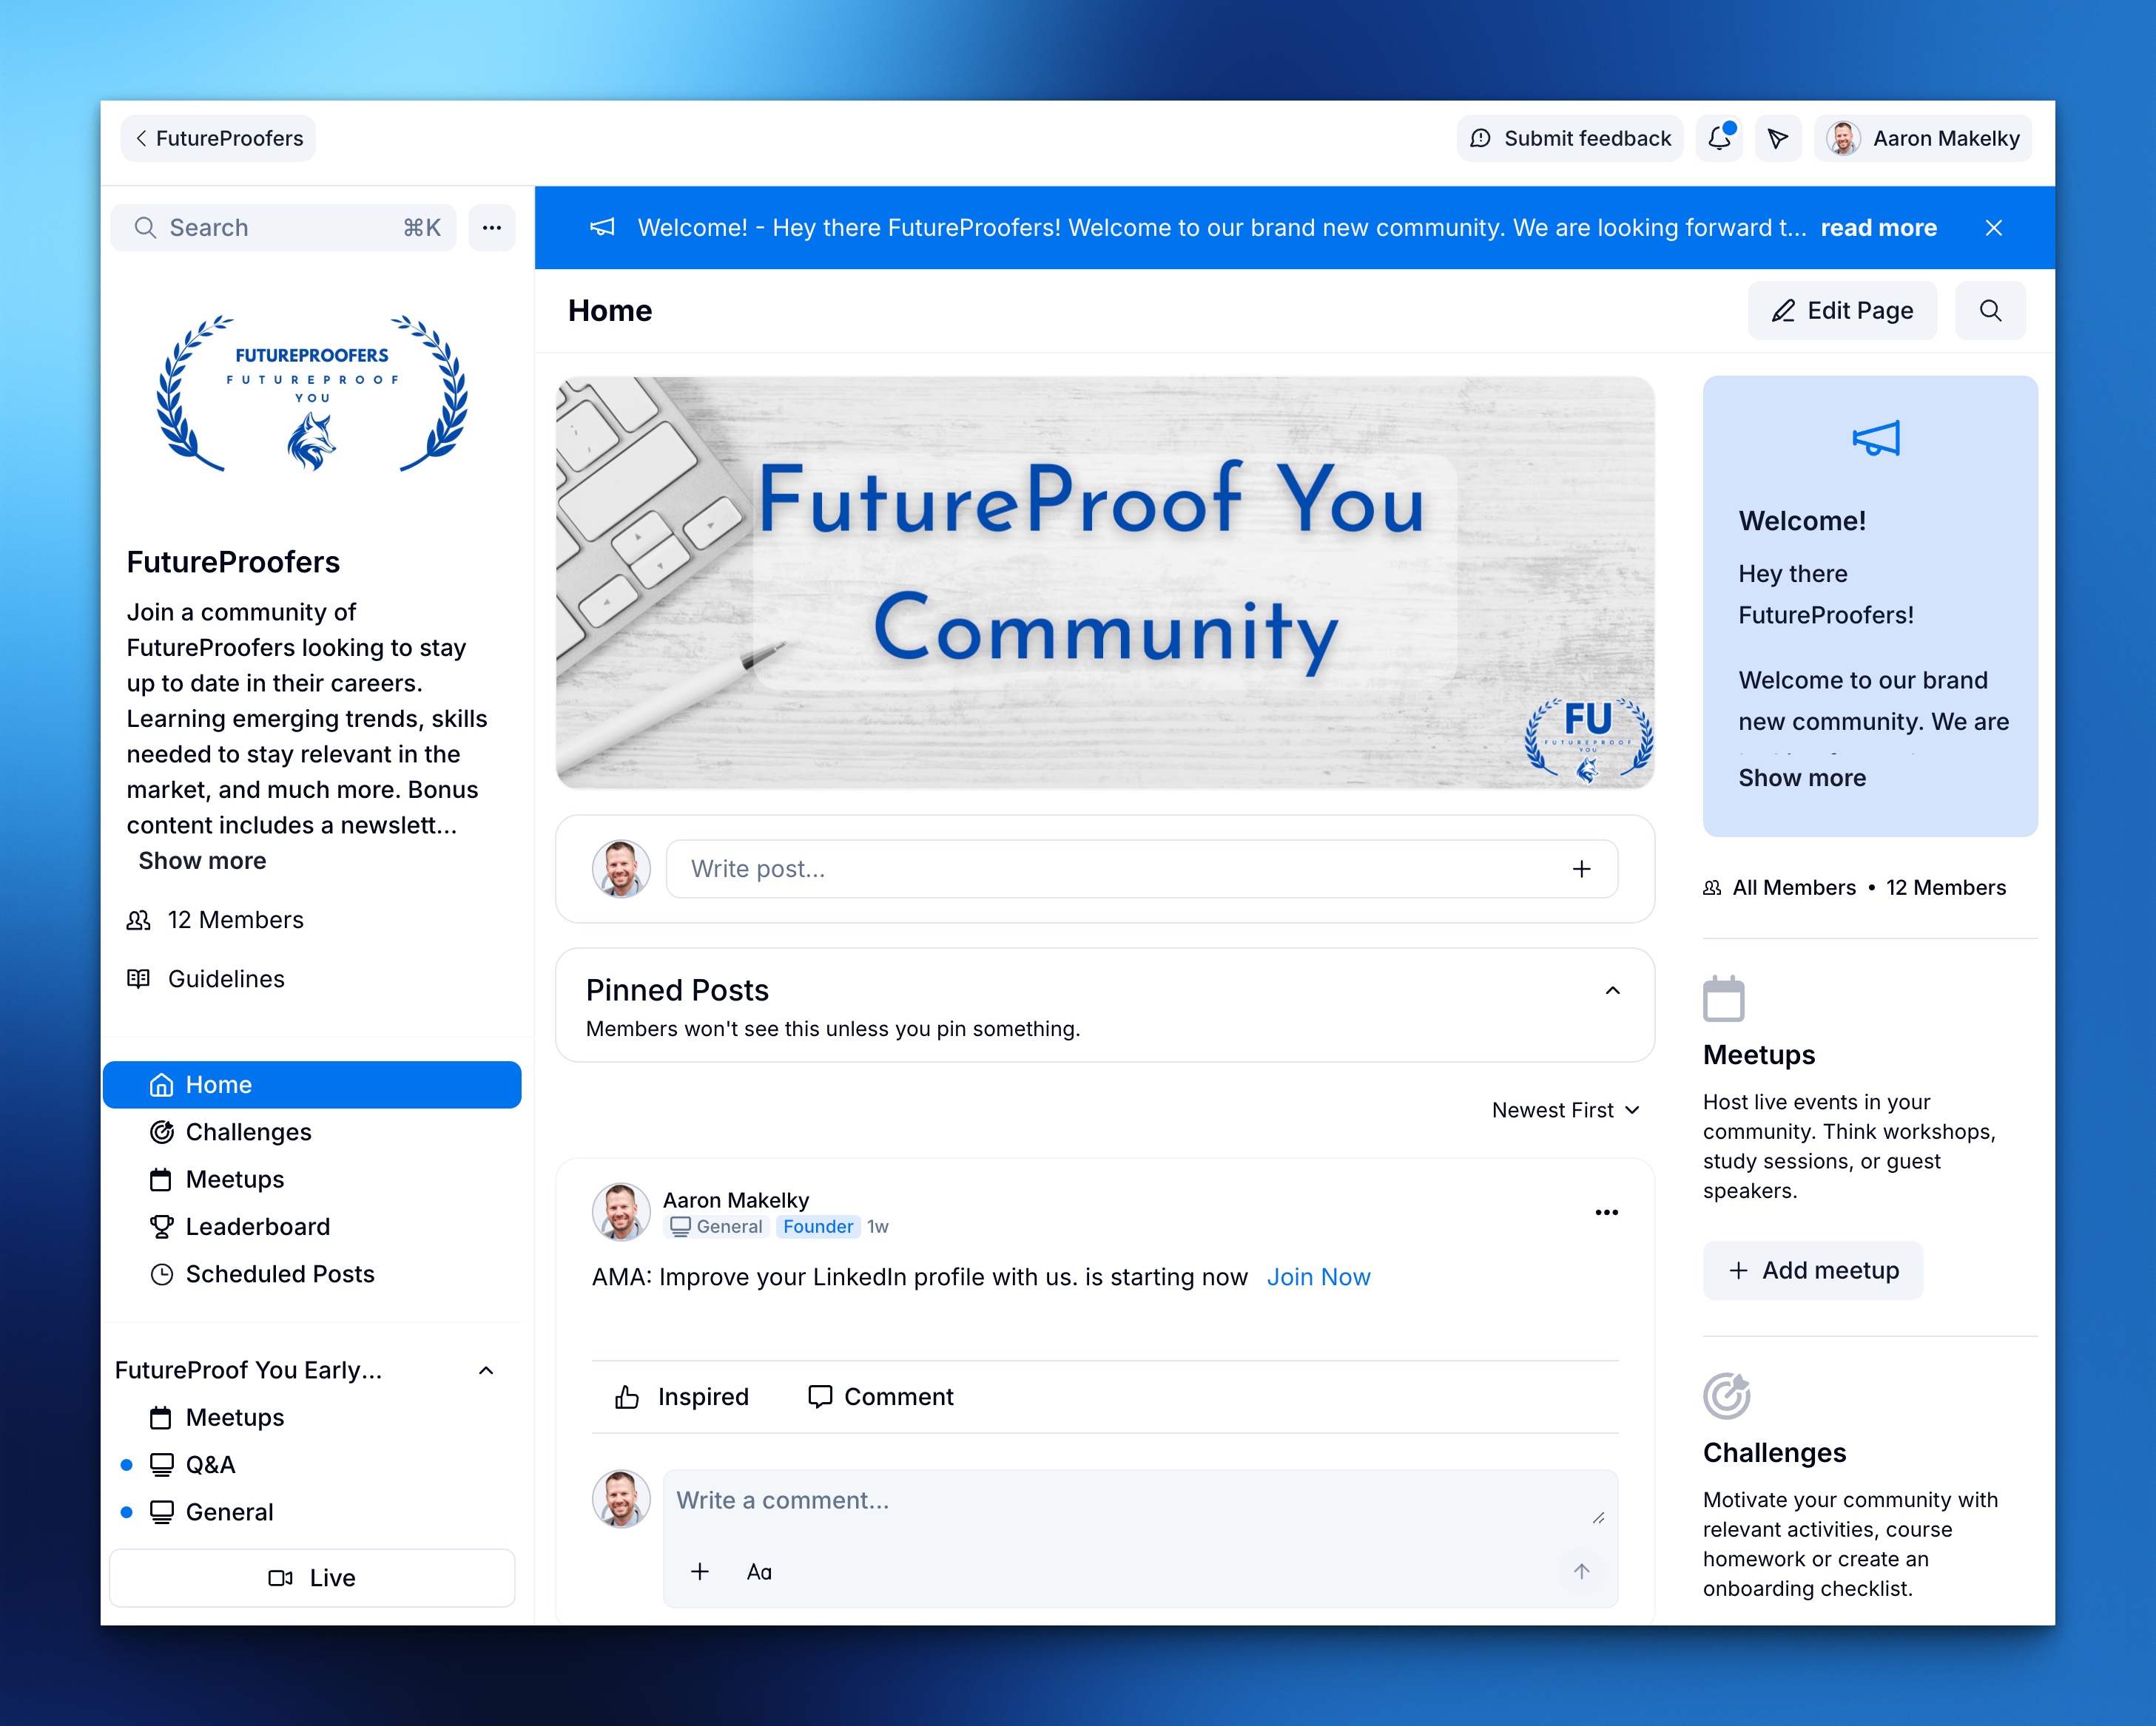Open Leaderboard in the sidebar
The image size is (2156, 1726).
[x=257, y=1226]
